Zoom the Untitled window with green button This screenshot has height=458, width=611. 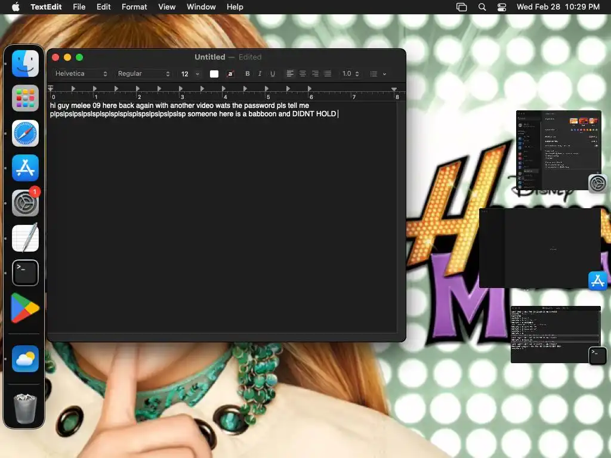click(x=79, y=57)
